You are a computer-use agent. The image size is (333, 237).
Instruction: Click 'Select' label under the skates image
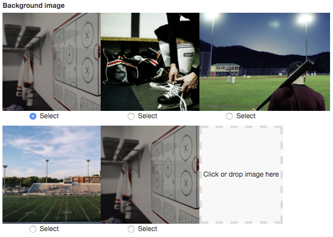click(148, 116)
